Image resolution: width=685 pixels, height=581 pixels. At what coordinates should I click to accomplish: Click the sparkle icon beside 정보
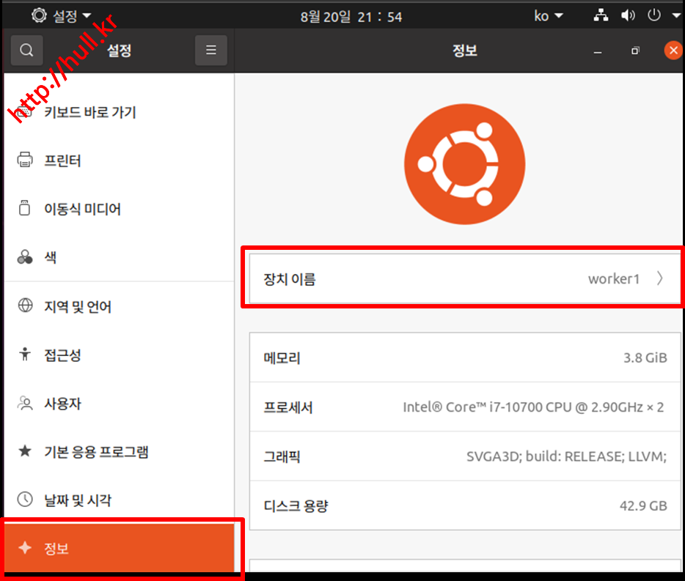(x=25, y=547)
